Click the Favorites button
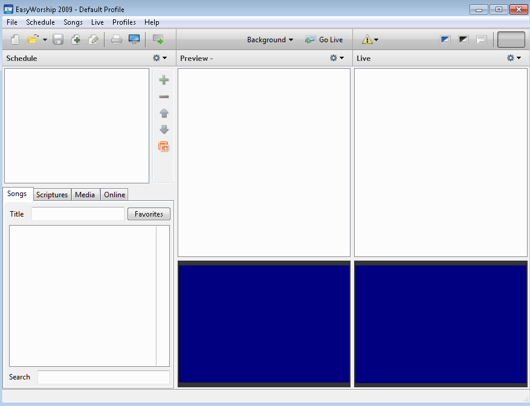The height and width of the screenshot is (406, 530). coord(149,214)
